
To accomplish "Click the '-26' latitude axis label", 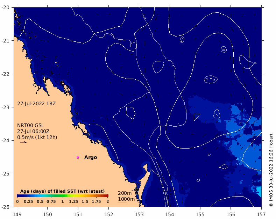I will click(6, 207).
